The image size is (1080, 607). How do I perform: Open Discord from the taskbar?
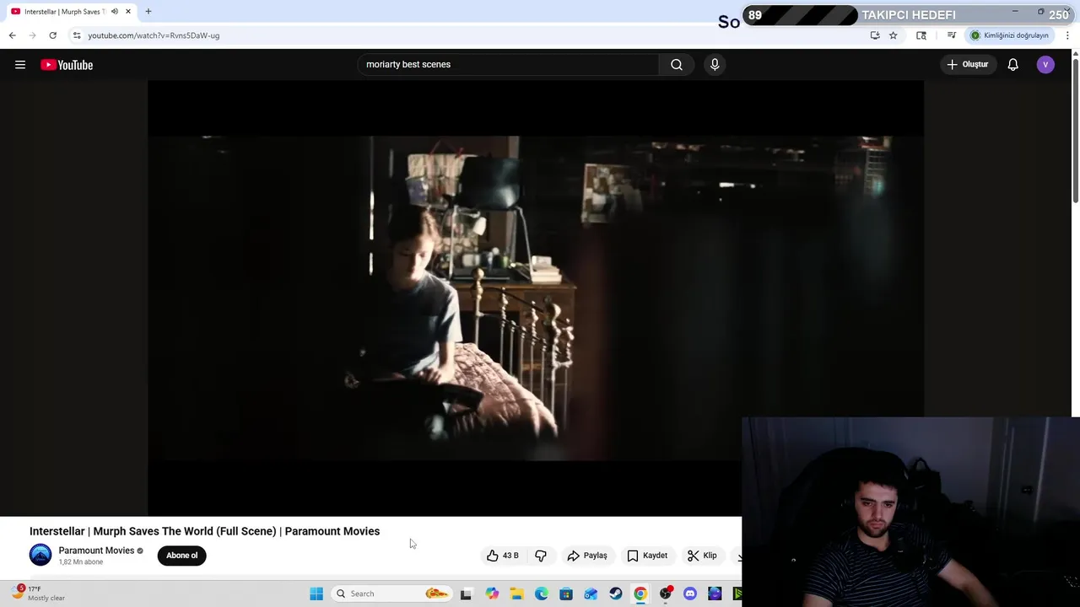[690, 594]
